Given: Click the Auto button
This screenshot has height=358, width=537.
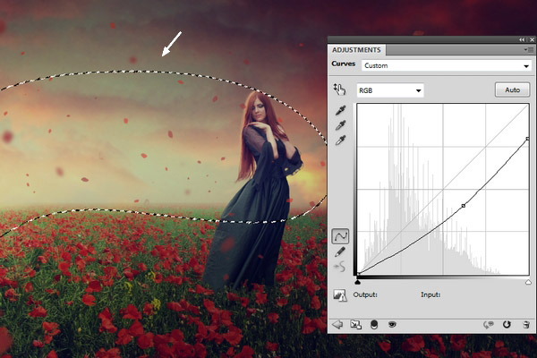Looking at the screenshot, I should pyautogui.click(x=512, y=90).
